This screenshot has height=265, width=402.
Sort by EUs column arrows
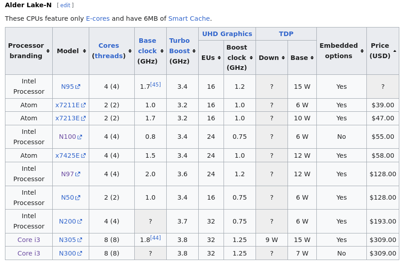click(x=219, y=58)
